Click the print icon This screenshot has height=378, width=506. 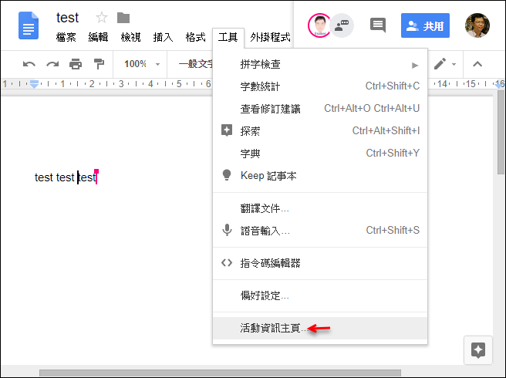[76, 64]
